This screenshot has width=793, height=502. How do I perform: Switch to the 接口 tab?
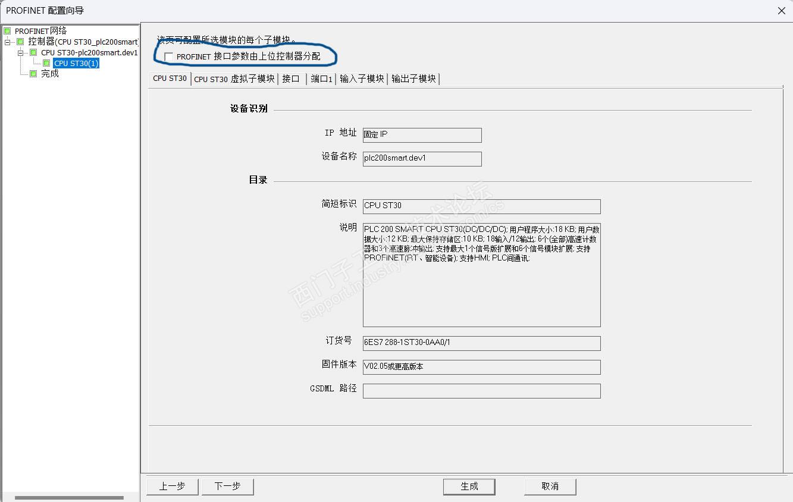tap(291, 79)
